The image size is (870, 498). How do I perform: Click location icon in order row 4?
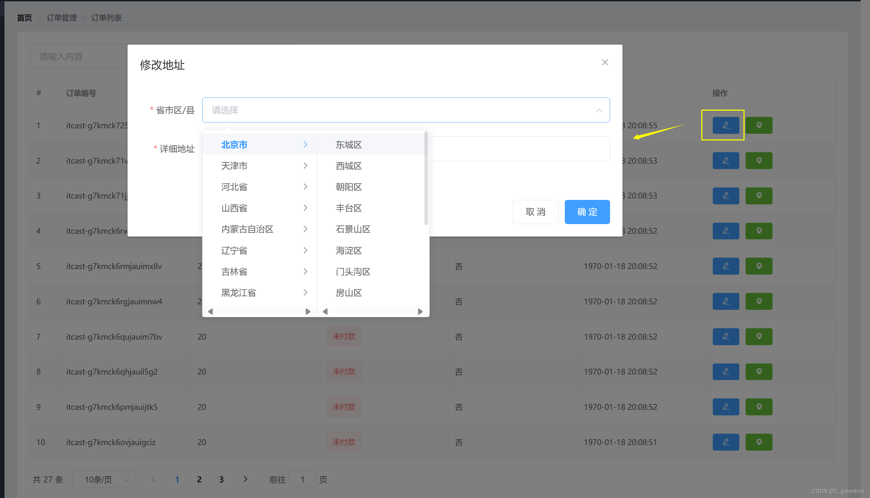click(x=759, y=231)
